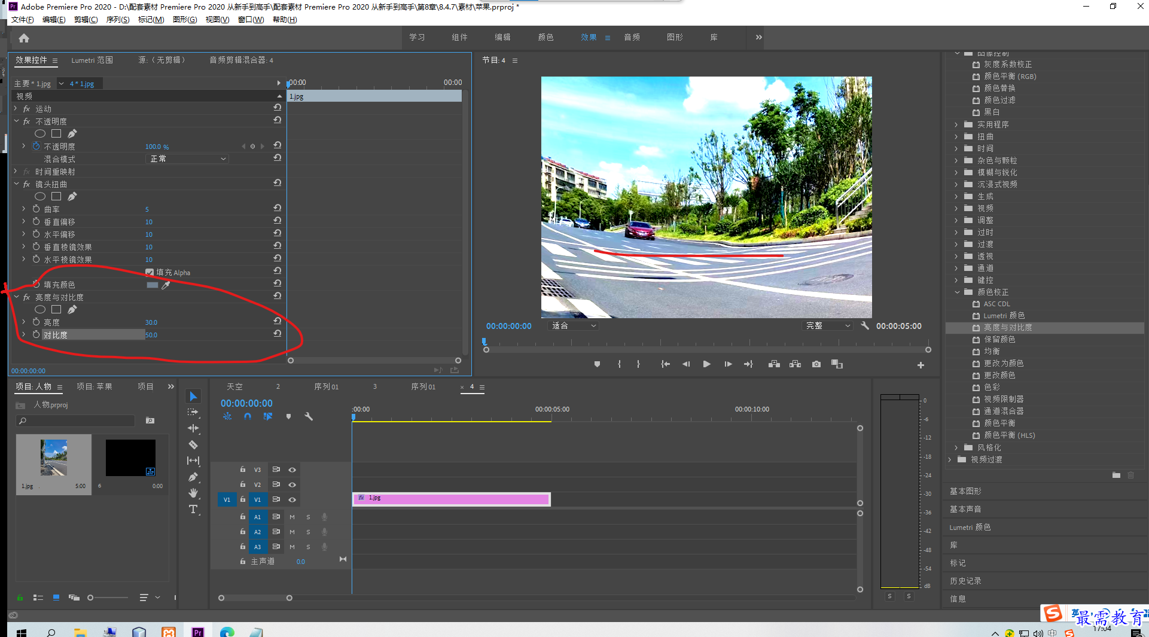Toggle animation stopwatch for 亮度

[36, 322]
